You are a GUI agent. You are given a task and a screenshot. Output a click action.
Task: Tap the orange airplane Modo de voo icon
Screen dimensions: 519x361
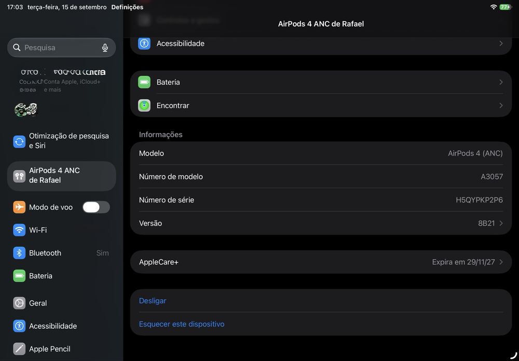pos(19,207)
